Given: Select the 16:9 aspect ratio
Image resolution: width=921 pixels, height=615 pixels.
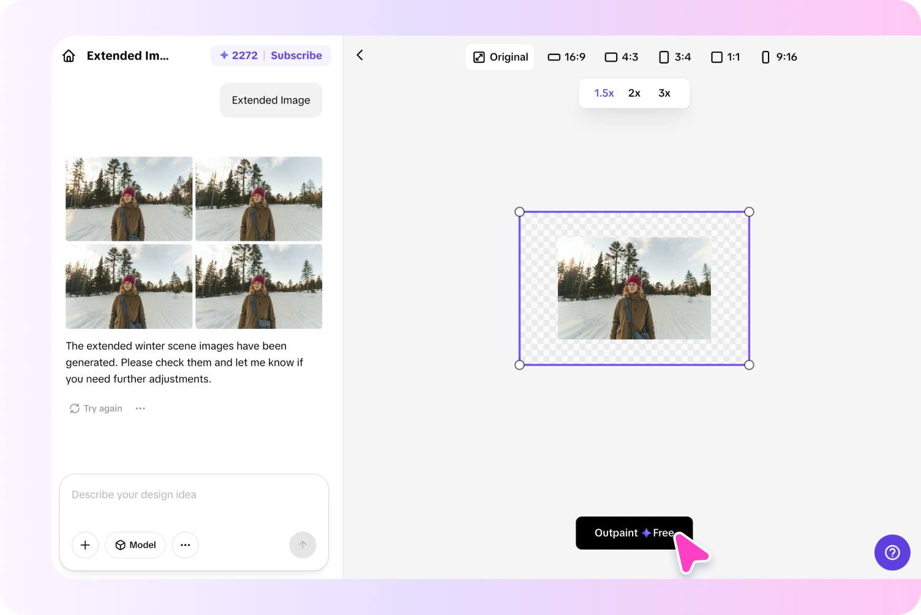Looking at the screenshot, I should 566,57.
